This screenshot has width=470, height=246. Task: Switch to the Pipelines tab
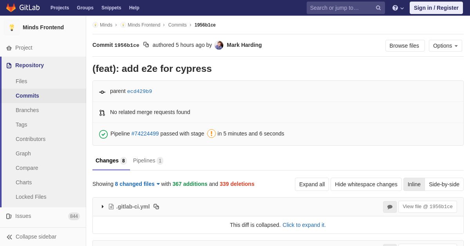(148, 160)
